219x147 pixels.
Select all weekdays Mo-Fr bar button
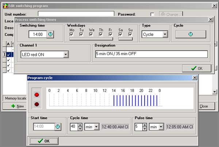[91, 39]
